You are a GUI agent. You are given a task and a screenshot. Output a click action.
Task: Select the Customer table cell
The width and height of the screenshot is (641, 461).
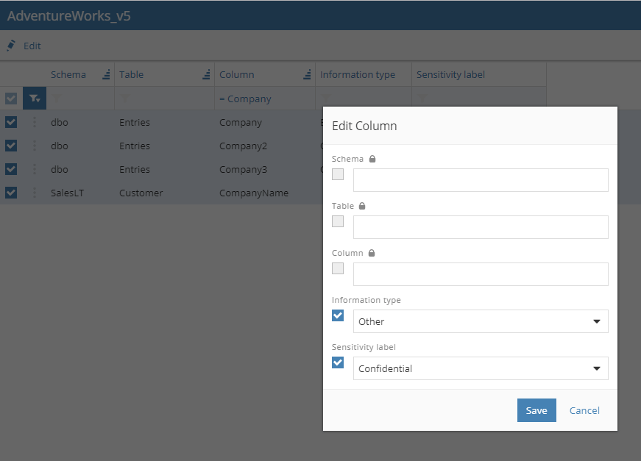coord(141,193)
